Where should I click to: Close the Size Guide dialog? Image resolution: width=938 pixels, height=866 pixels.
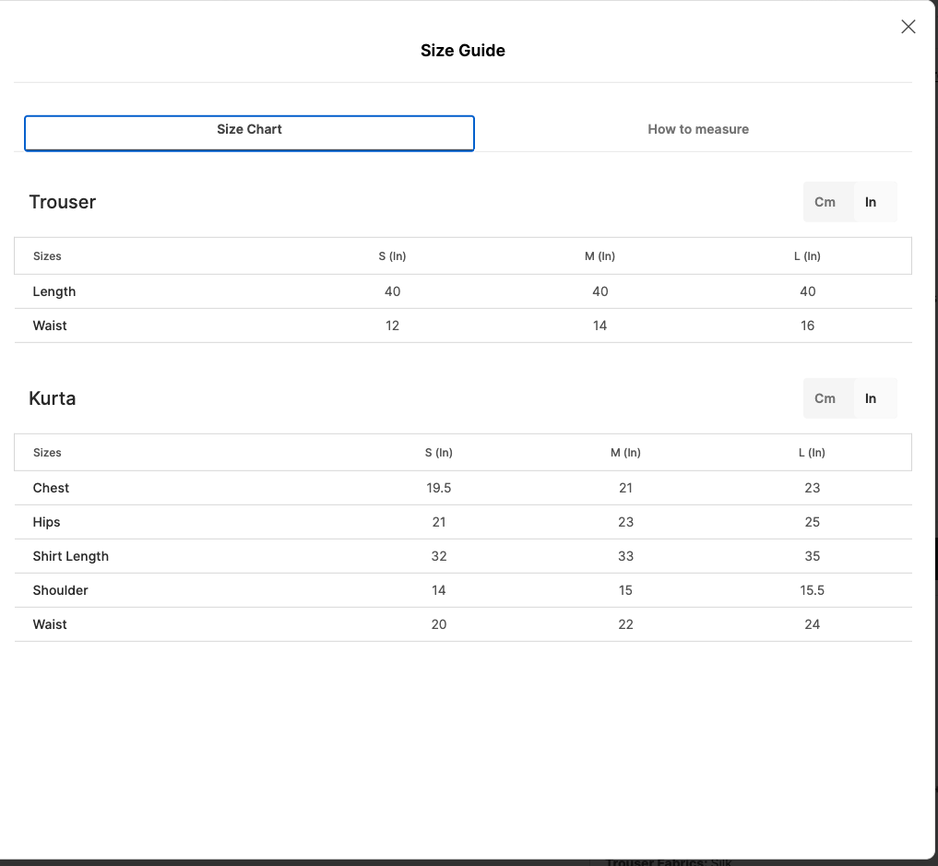point(908,27)
